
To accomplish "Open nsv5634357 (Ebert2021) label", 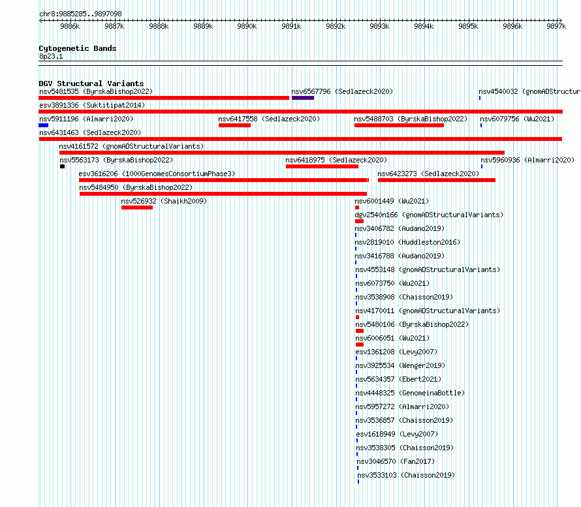I will pyautogui.click(x=398, y=379).
